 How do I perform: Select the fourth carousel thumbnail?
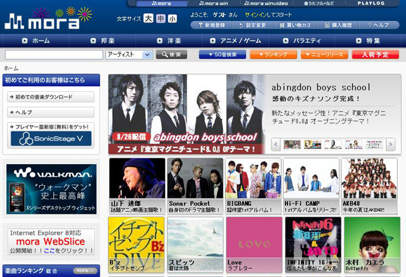coord(353,145)
